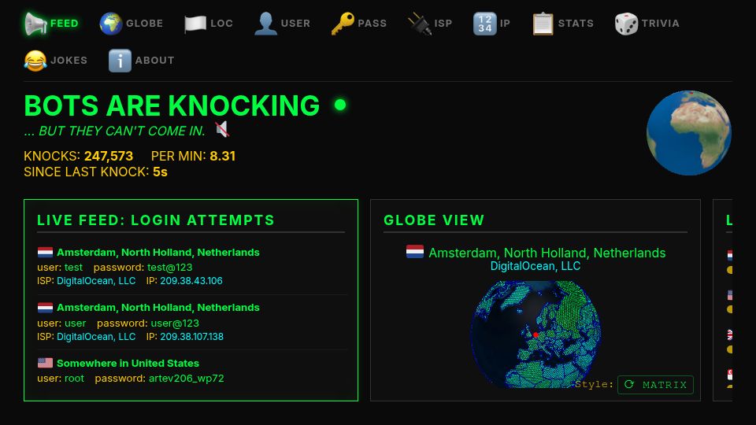Click the info ABOUT icon
This screenshot has height=425, width=756.
pyautogui.click(x=120, y=61)
